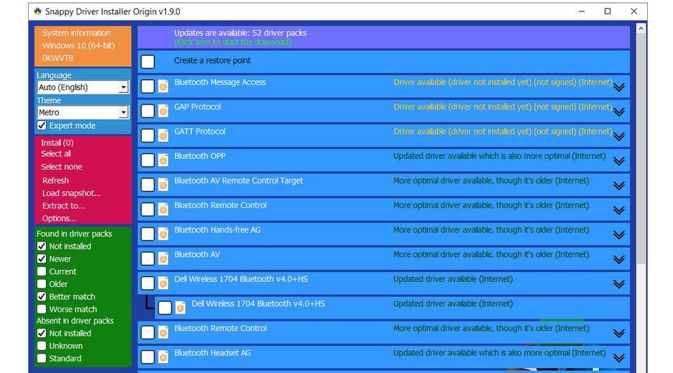Click the Bluetooth OPP row label
Screen dimensions: 673x373
199,156
